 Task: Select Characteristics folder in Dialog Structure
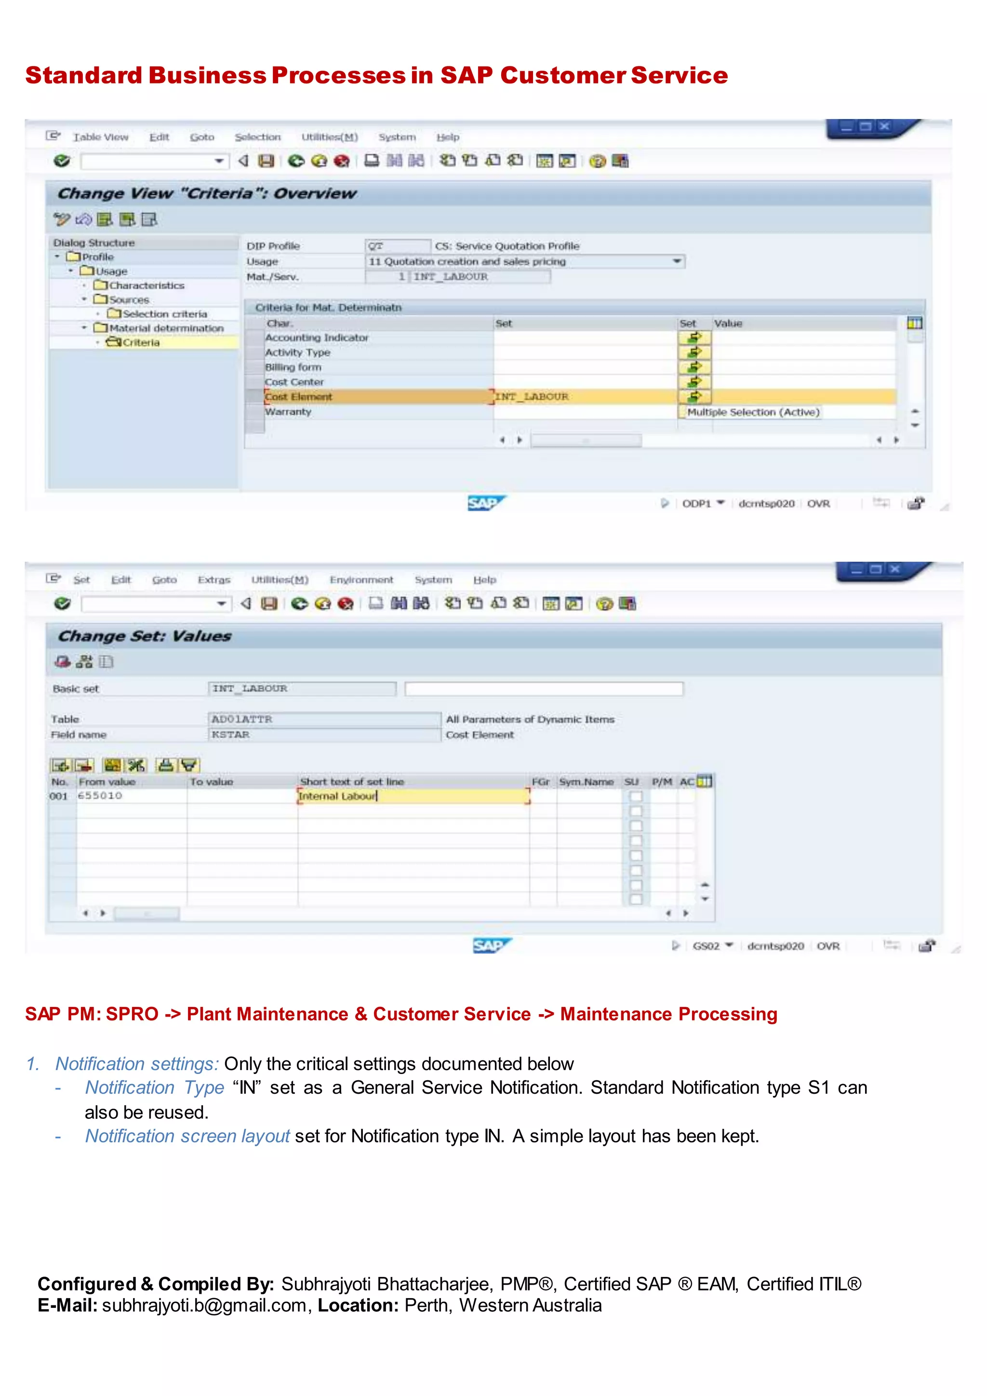(139, 285)
